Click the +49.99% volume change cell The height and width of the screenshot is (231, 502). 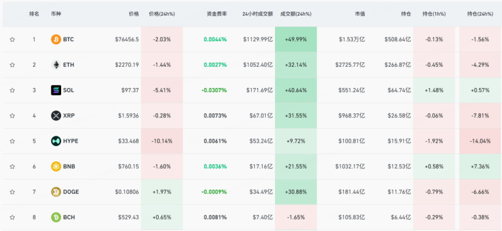296,39
